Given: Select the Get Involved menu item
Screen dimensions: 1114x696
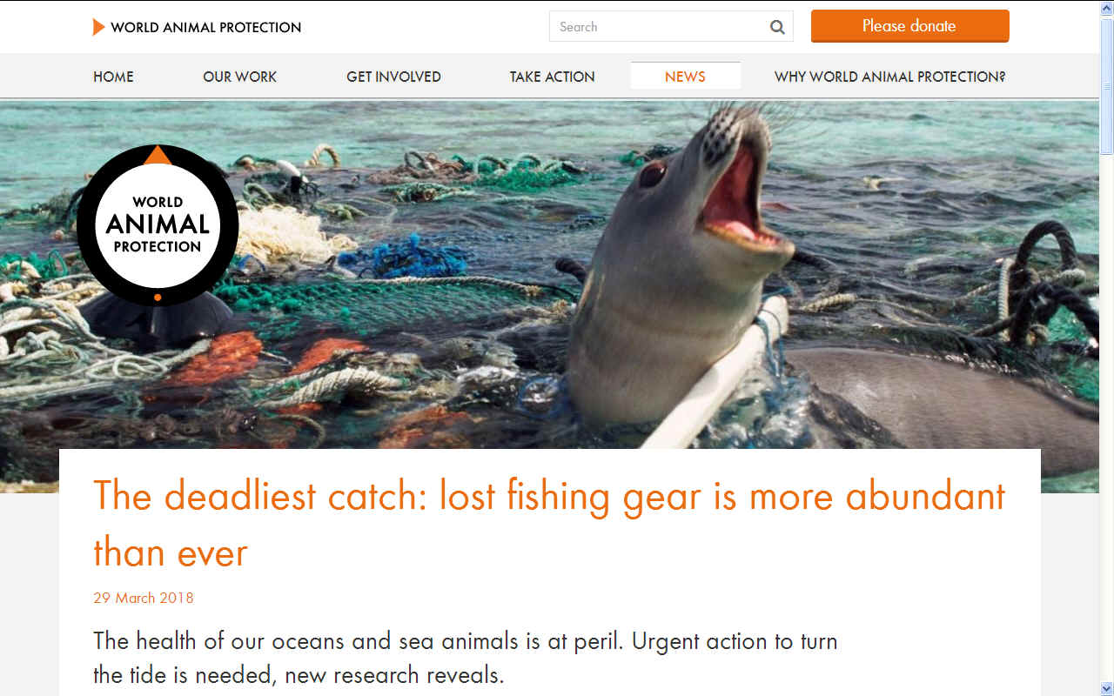Looking at the screenshot, I should 393,77.
